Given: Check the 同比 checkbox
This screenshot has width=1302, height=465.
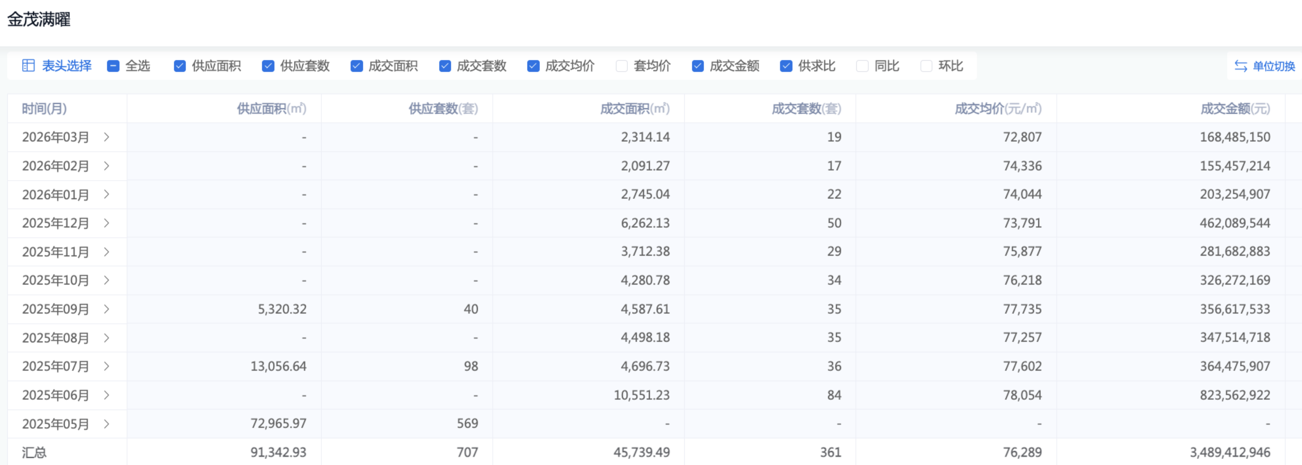Looking at the screenshot, I should [x=862, y=66].
